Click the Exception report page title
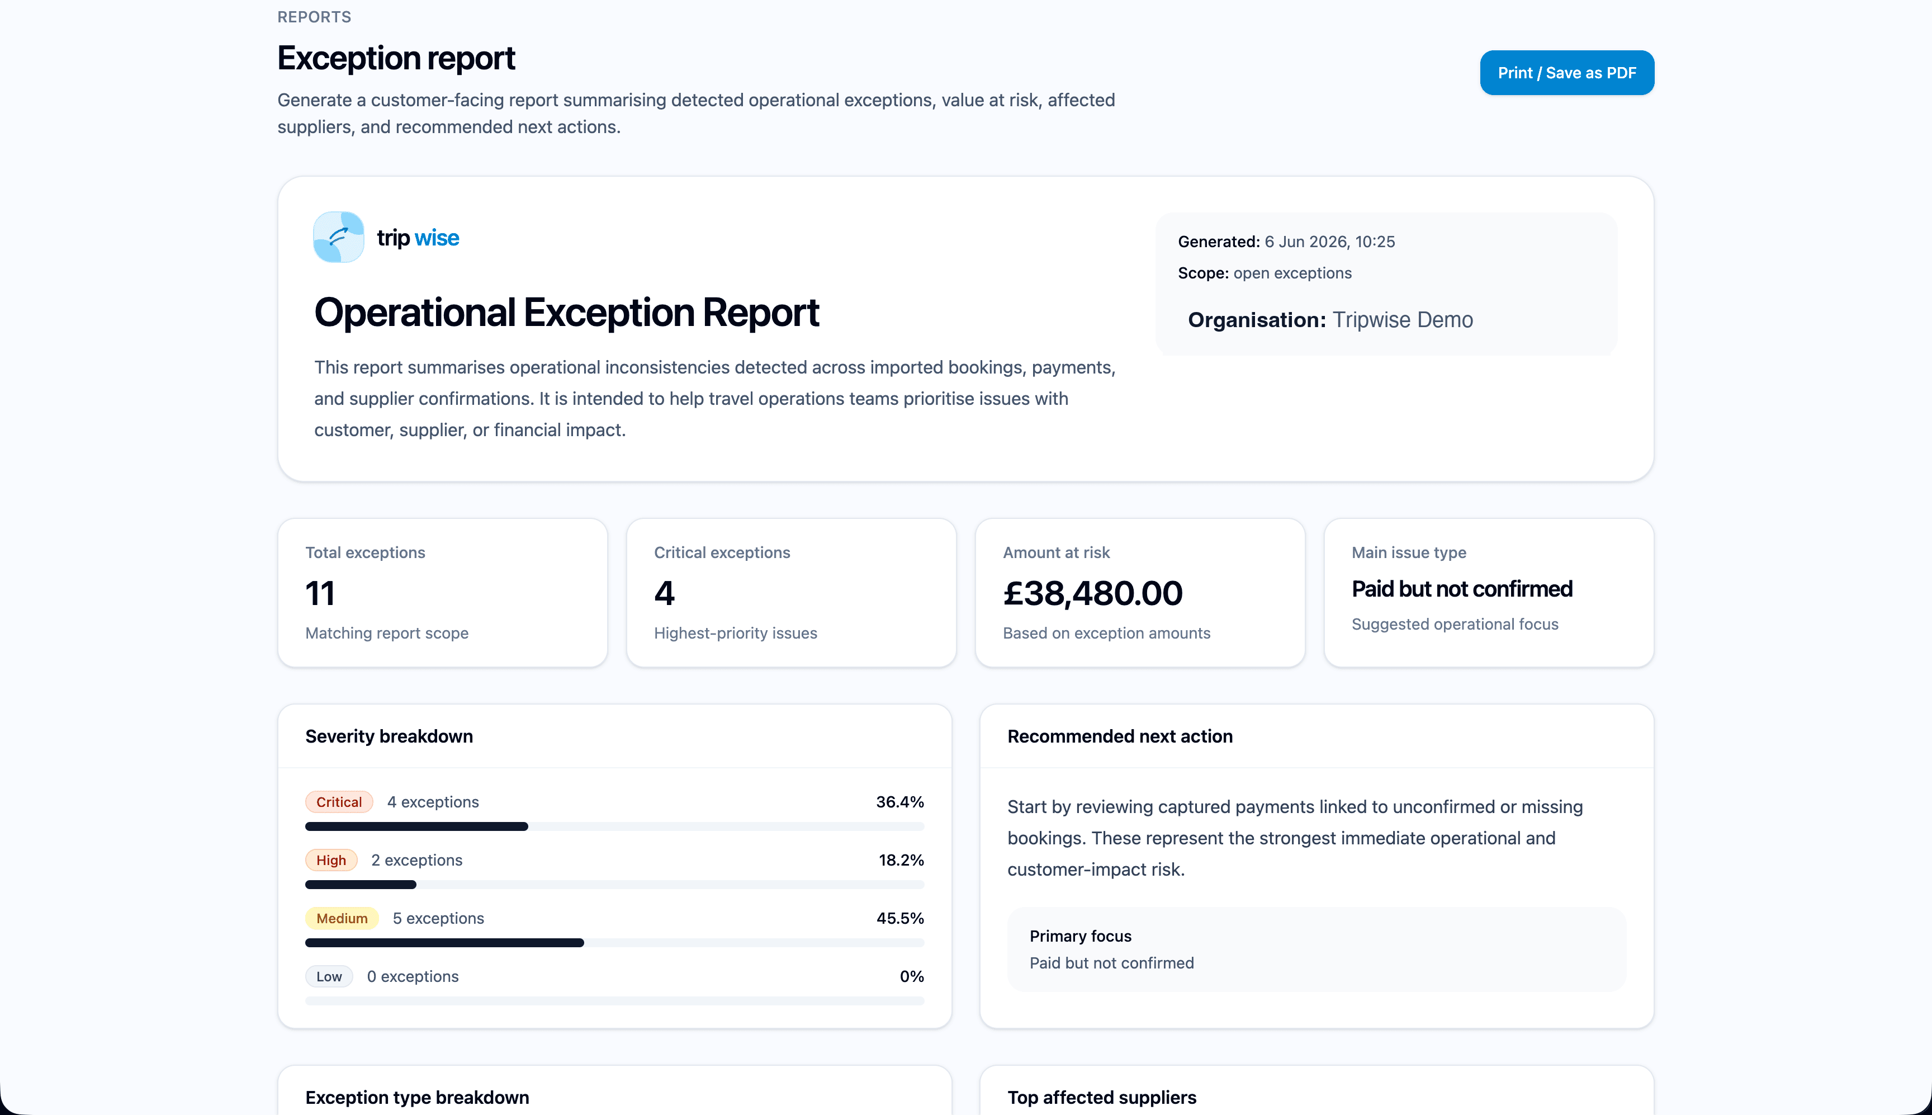Viewport: 1932px width, 1115px height. click(396, 58)
